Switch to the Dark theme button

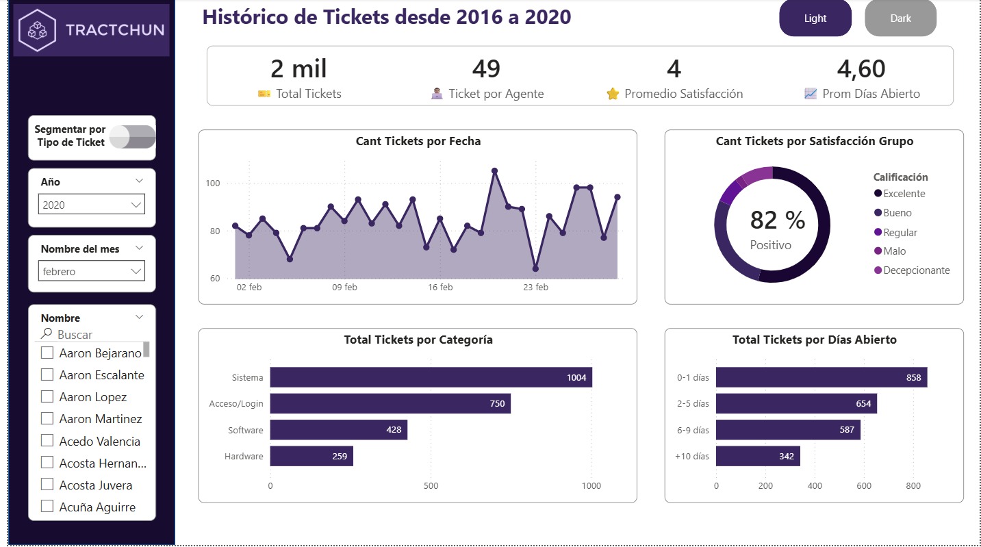point(900,18)
